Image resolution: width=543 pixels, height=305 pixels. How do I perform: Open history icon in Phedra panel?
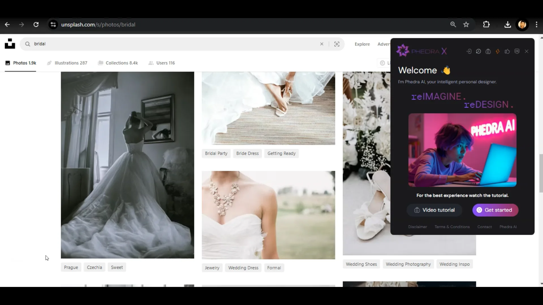479,51
